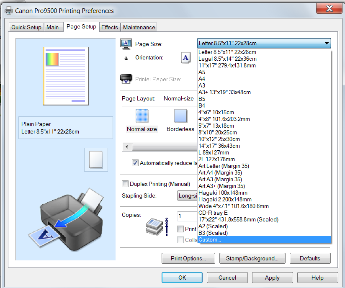
Task: Click the Apply button
Action: tap(273, 278)
